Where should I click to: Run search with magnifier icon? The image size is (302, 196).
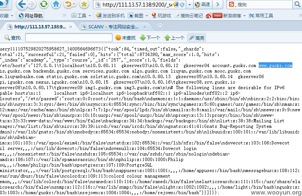pyautogui.click(x=297, y=4)
